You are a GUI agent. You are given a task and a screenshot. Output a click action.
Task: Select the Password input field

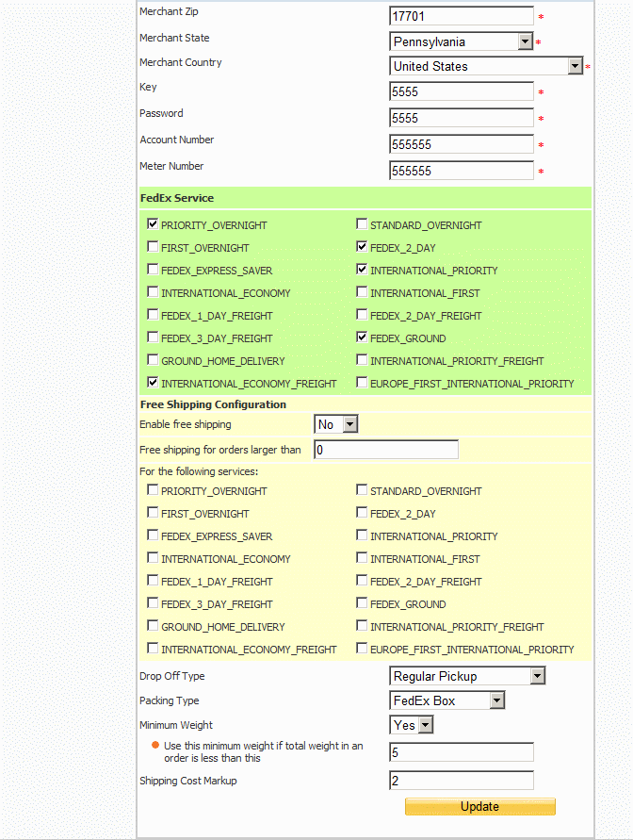pos(462,118)
